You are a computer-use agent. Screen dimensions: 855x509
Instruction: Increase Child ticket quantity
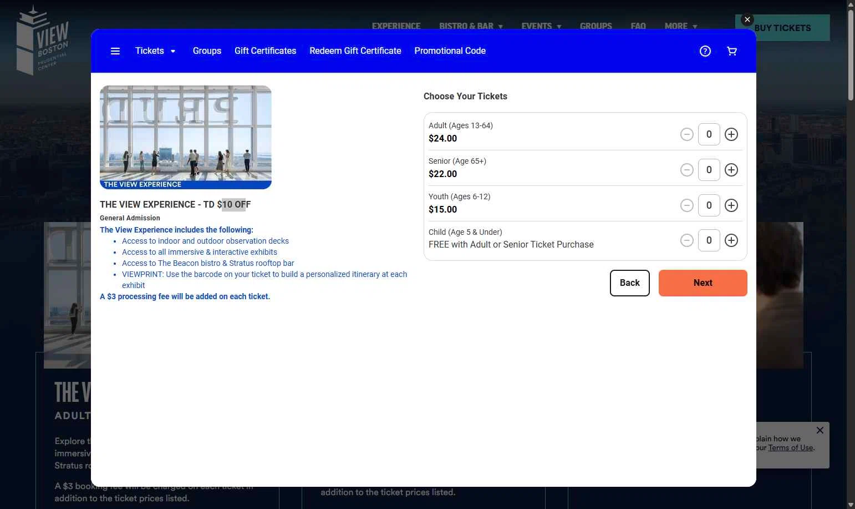point(731,240)
